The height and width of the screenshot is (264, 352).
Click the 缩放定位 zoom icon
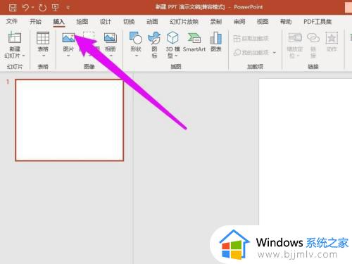(295, 37)
